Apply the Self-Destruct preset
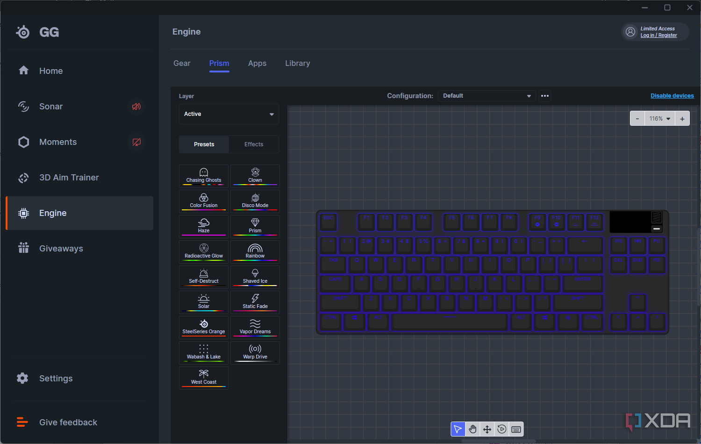701x444 pixels. click(204, 277)
